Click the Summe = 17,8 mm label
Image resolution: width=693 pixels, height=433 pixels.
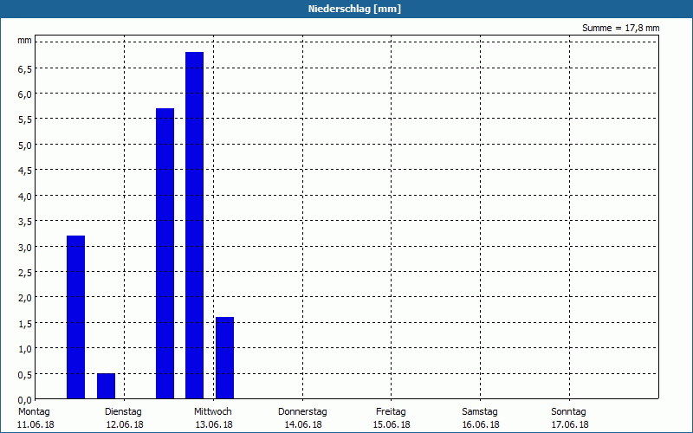pyautogui.click(x=620, y=28)
